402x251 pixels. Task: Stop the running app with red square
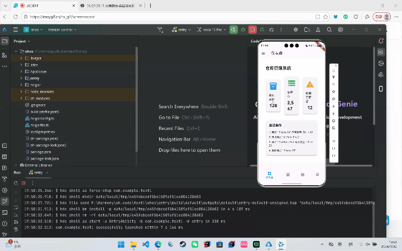click(252, 30)
